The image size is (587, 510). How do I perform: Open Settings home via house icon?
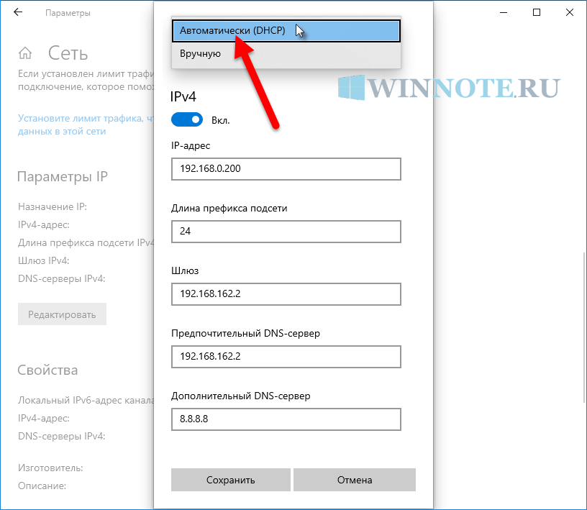(x=25, y=53)
